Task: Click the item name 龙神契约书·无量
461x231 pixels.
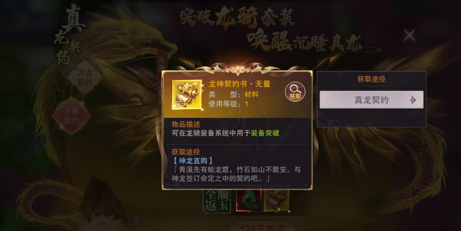Action: 239,84
